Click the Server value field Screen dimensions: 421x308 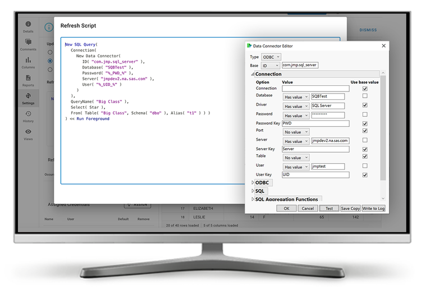(330, 141)
